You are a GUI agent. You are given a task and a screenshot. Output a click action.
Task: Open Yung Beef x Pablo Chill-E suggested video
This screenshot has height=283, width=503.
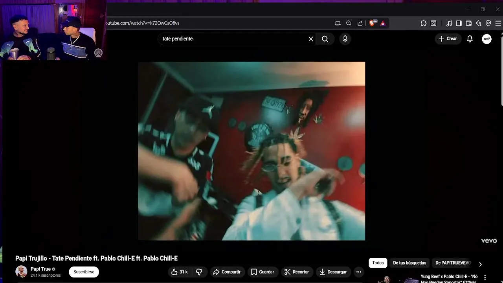[x=449, y=279]
